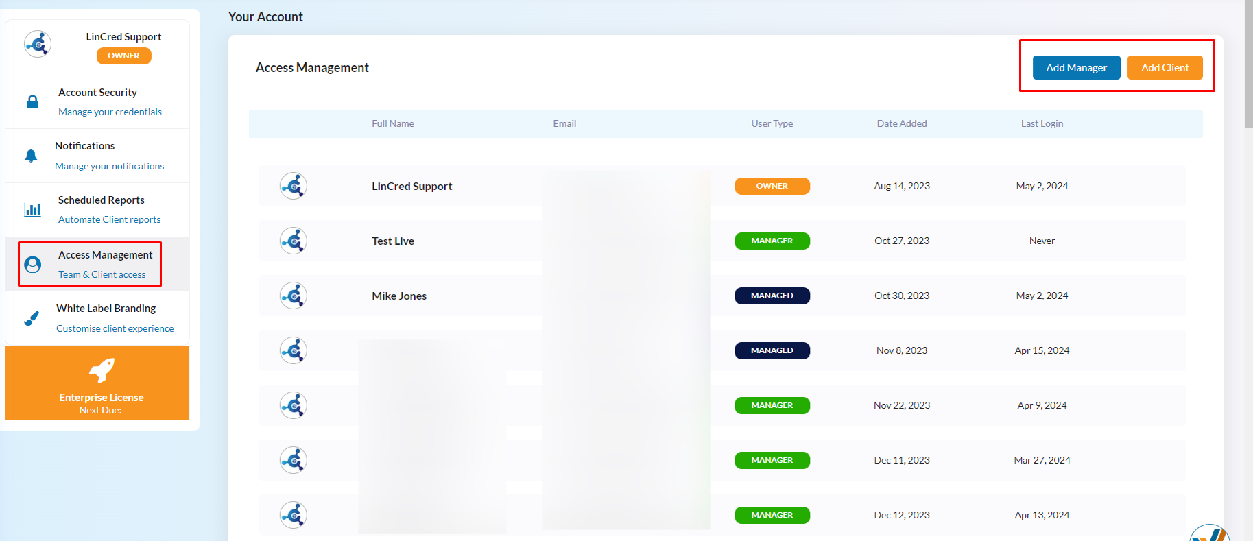Image resolution: width=1253 pixels, height=541 pixels.
Task: Click the Customise client experience link
Action: [115, 328]
